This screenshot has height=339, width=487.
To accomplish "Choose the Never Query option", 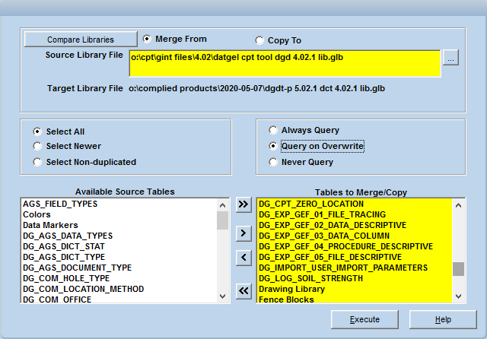I will [x=274, y=162].
